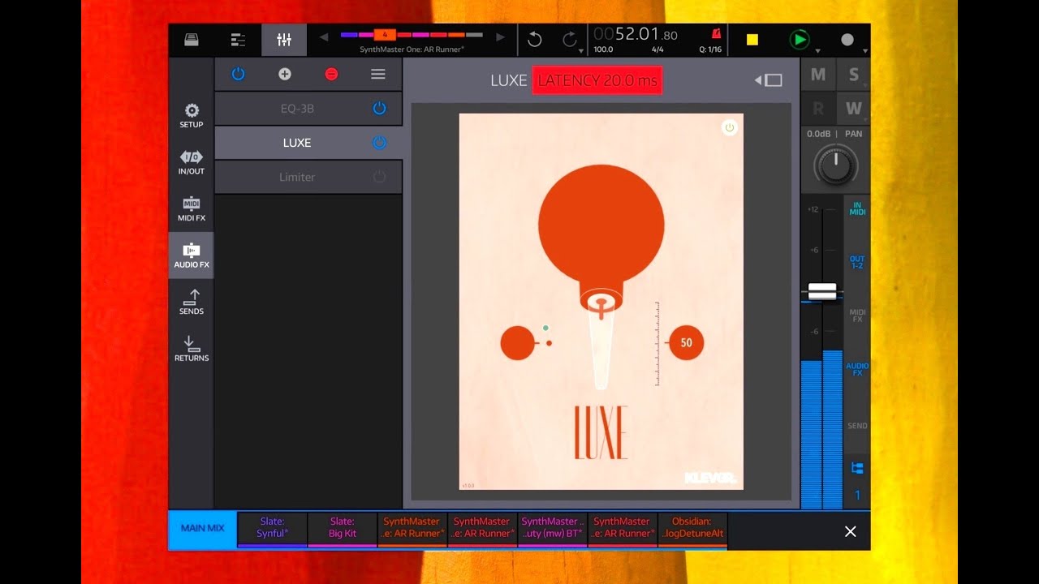Click the redo arrow

(x=570, y=39)
